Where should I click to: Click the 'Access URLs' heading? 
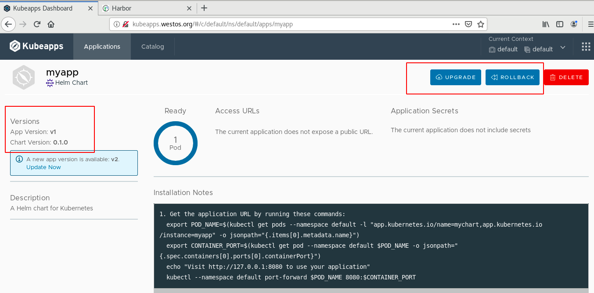tap(237, 111)
